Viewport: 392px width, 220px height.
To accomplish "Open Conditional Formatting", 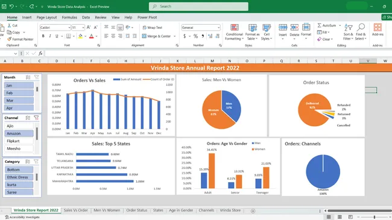I will click(234, 32).
